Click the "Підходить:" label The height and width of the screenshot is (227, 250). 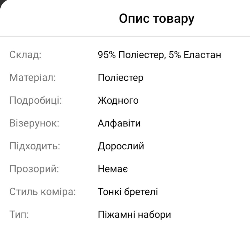click(35, 146)
